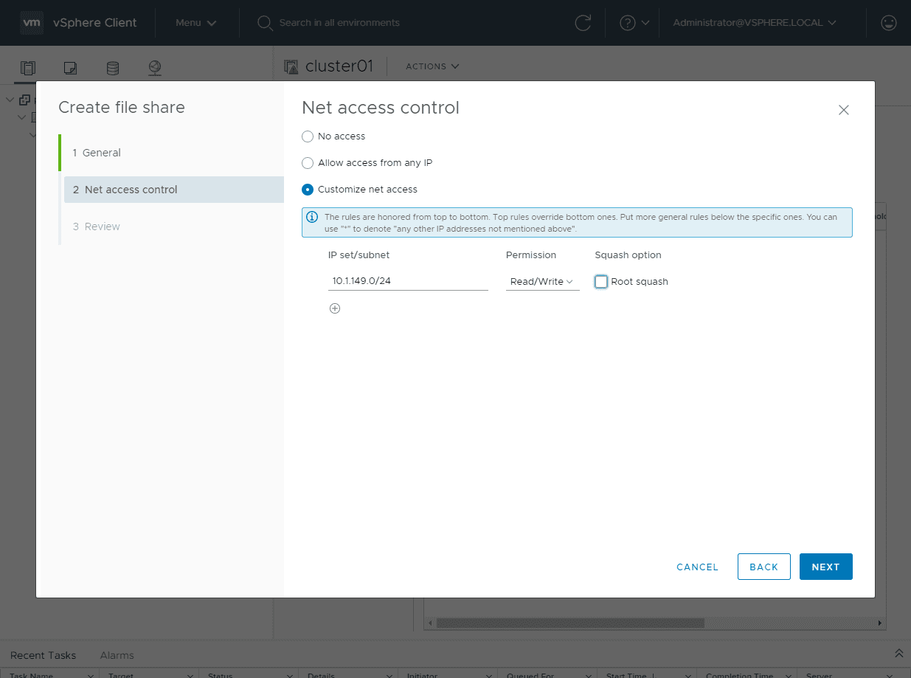This screenshot has height=678, width=911.
Task: Open the Storage inventory view
Action: click(112, 68)
